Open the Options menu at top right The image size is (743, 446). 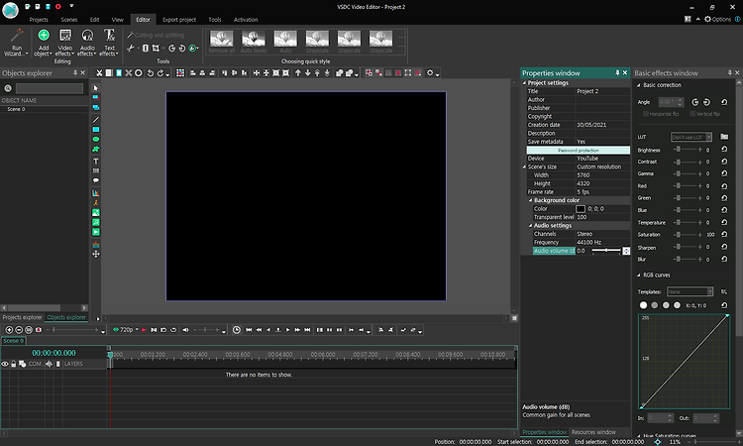point(719,19)
